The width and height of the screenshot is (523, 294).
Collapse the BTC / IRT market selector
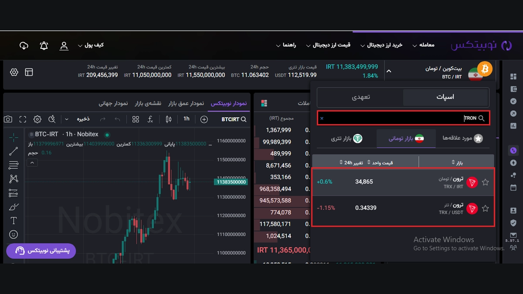tap(389, 71)
